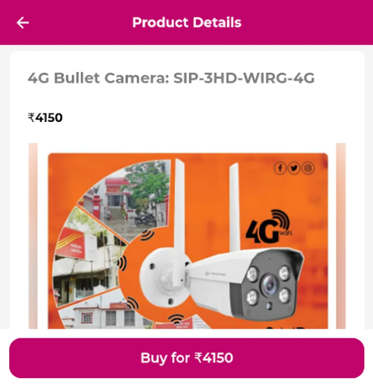The width and height of the screenshot is (373, 387).
Task: Tap the Facebook icon on the product image
Action: click(280, 168)
